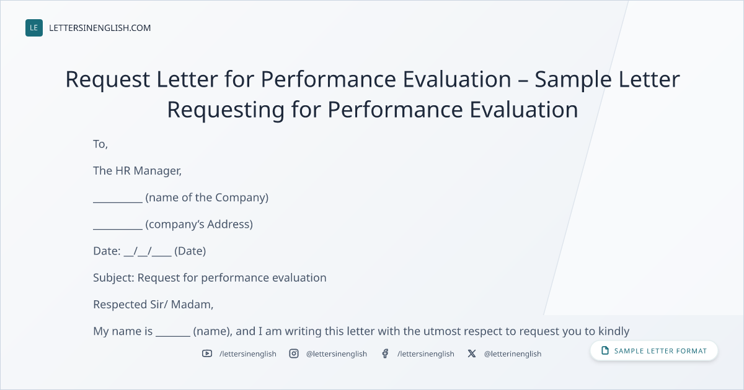
Task: Click the document icon in Sample Letter Format
Action: [605, 351]
